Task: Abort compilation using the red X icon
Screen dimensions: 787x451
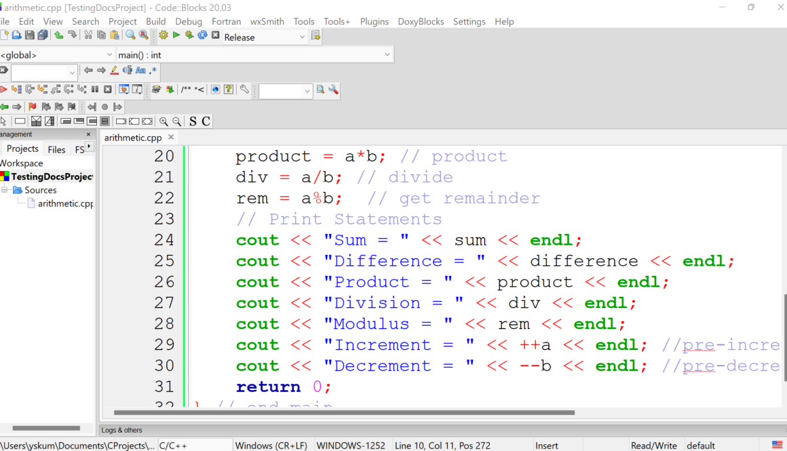Action: (214, 37)
